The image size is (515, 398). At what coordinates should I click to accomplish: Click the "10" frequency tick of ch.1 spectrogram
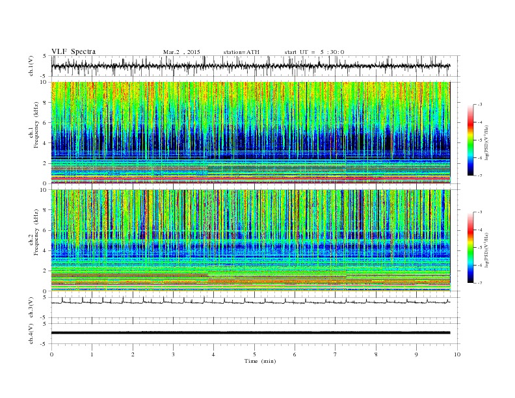coord(44,82)
